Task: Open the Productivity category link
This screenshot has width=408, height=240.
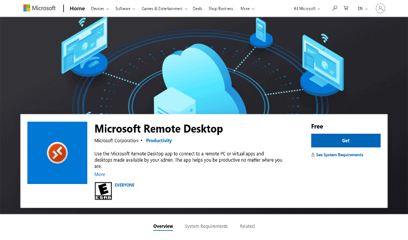Action: coord(159,141)
